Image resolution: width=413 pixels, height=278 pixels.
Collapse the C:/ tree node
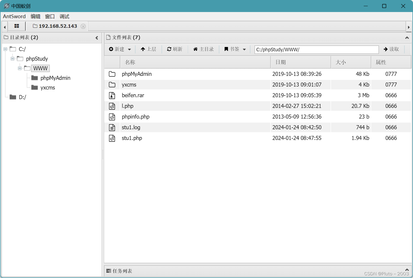pos(5,49)
